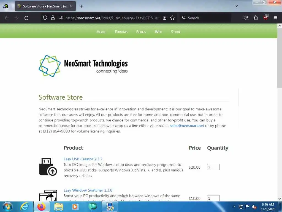Expand the list all tabs chevron
Image resolution: width=282 pixels, height=212 pixels.
[x=236, y=6]
